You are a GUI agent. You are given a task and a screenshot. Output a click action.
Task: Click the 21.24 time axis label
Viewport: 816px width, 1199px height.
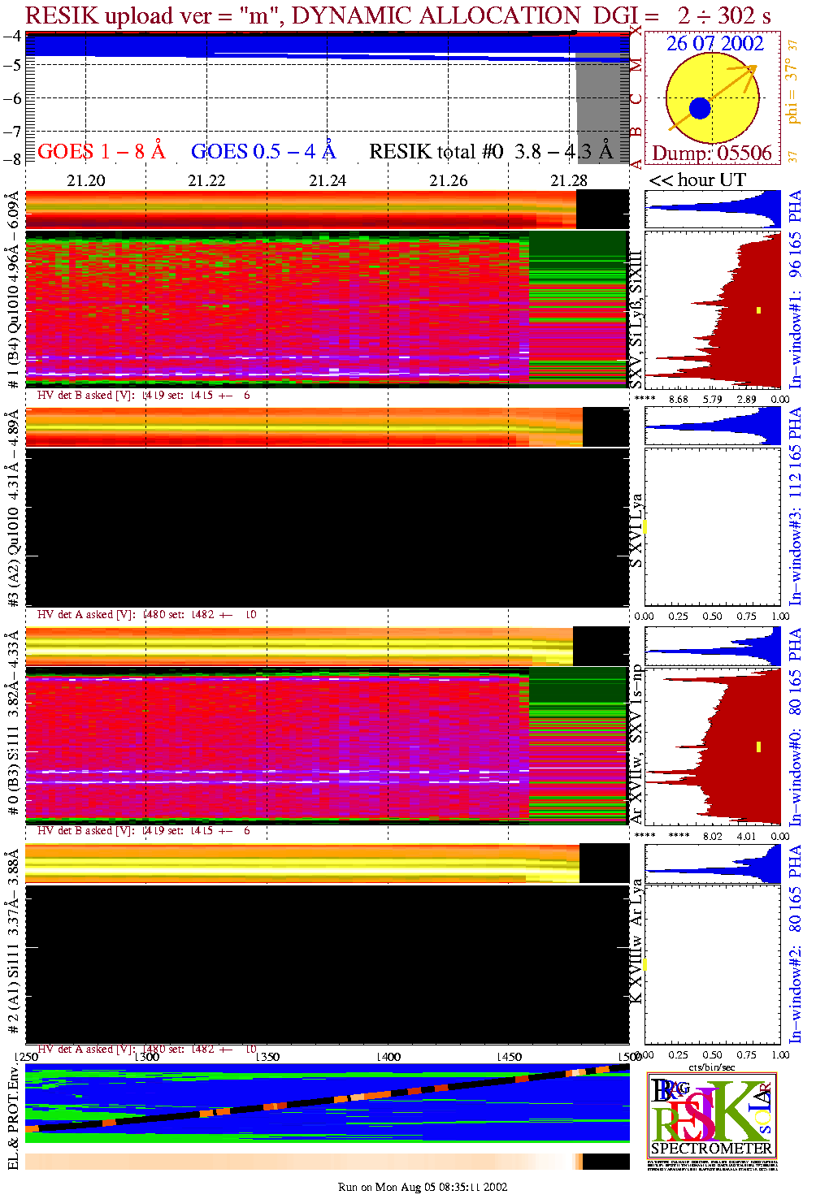[328, 180]
